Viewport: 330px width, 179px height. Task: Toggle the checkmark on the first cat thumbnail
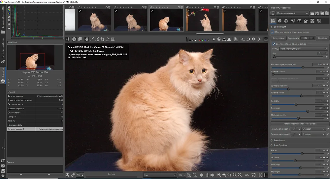coord(80,11)
